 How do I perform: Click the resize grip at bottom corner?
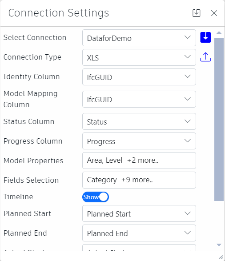click(x=221, y=257)
